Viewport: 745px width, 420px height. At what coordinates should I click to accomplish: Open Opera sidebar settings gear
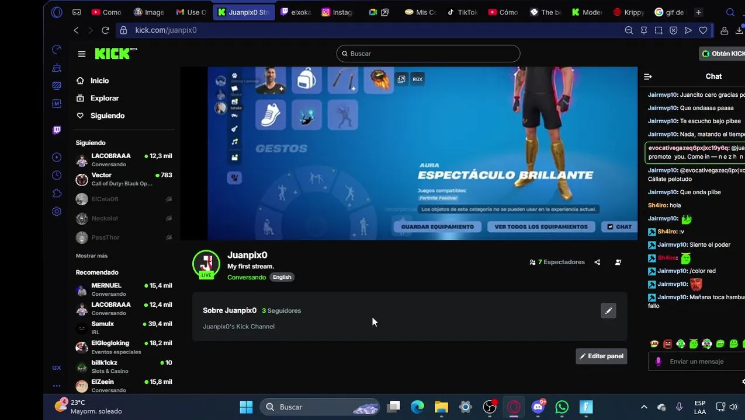tap(57, 211)
